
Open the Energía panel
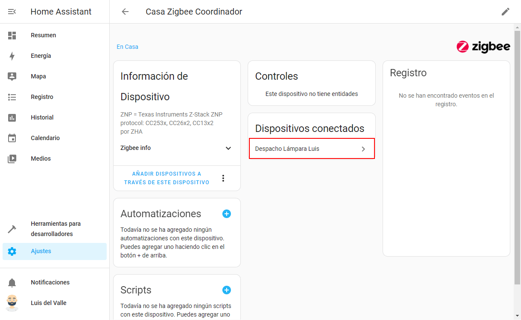click(x=41, y=56)
